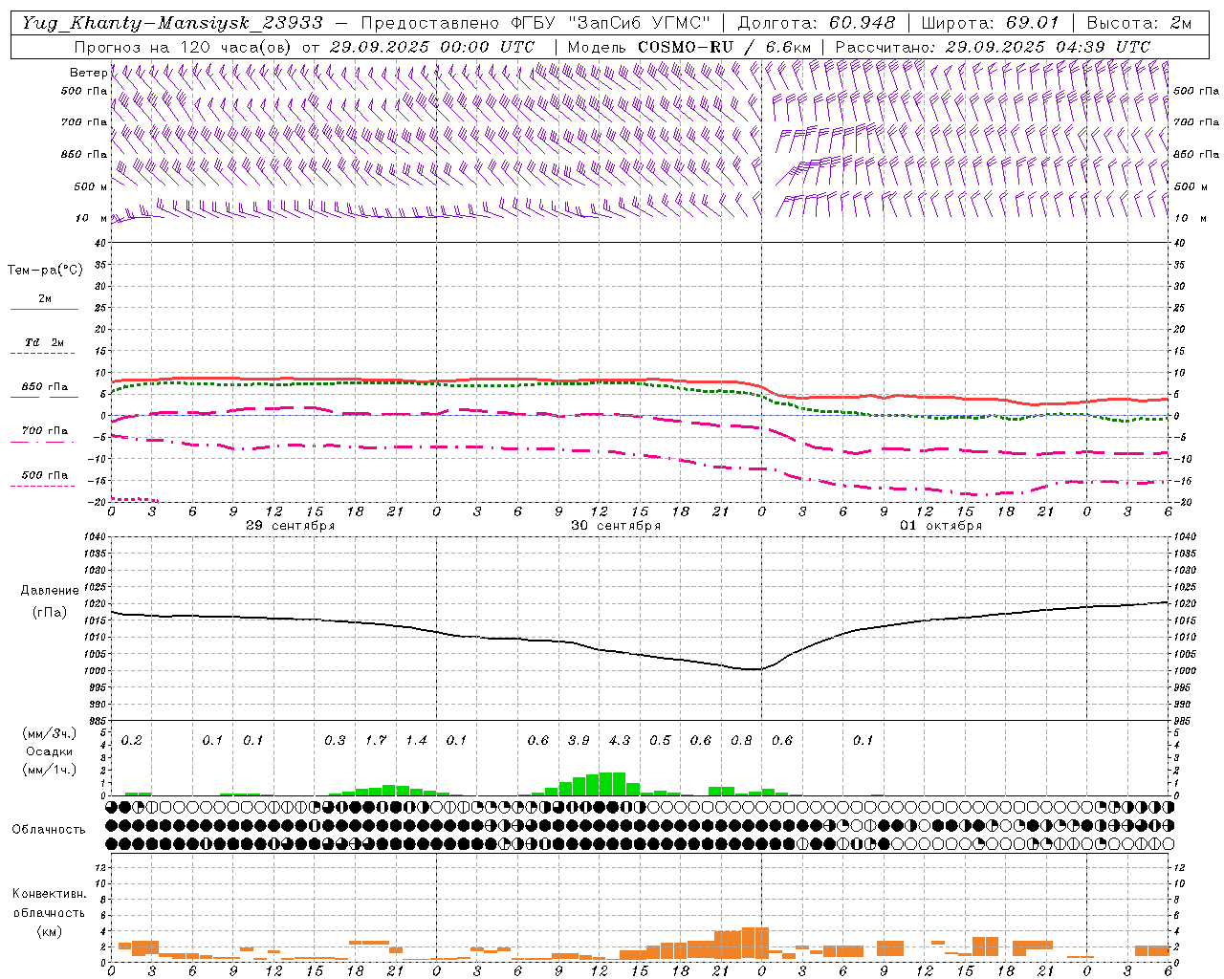Click the 3-hour precipitation value 1.4
The height and width of the screenshot is (979, 1224).
pos(416,741)
